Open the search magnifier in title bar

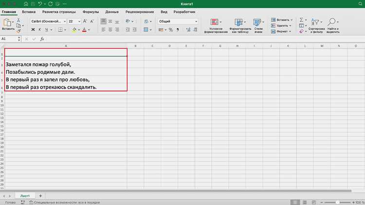(x=360, y=4)
